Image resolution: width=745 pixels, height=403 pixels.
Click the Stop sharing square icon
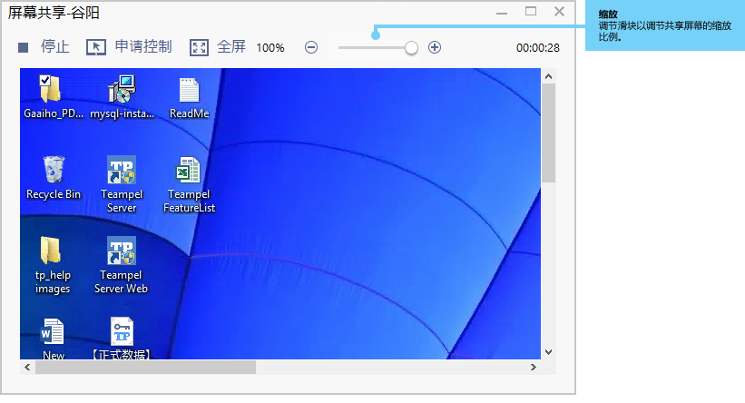pyautogui.click(x=24, y=47)
